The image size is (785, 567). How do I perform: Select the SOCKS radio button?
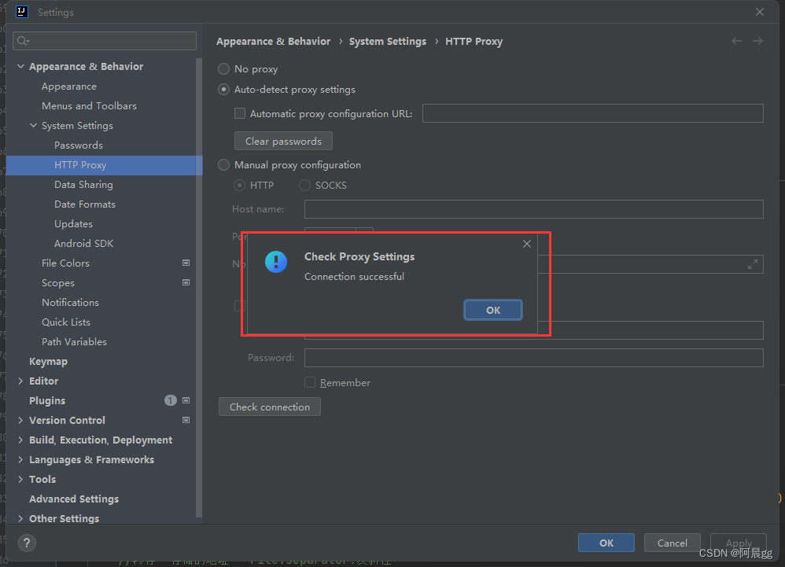tap(304, 185)
